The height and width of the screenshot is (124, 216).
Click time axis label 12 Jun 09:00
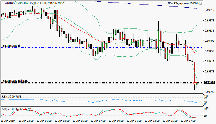116,121
